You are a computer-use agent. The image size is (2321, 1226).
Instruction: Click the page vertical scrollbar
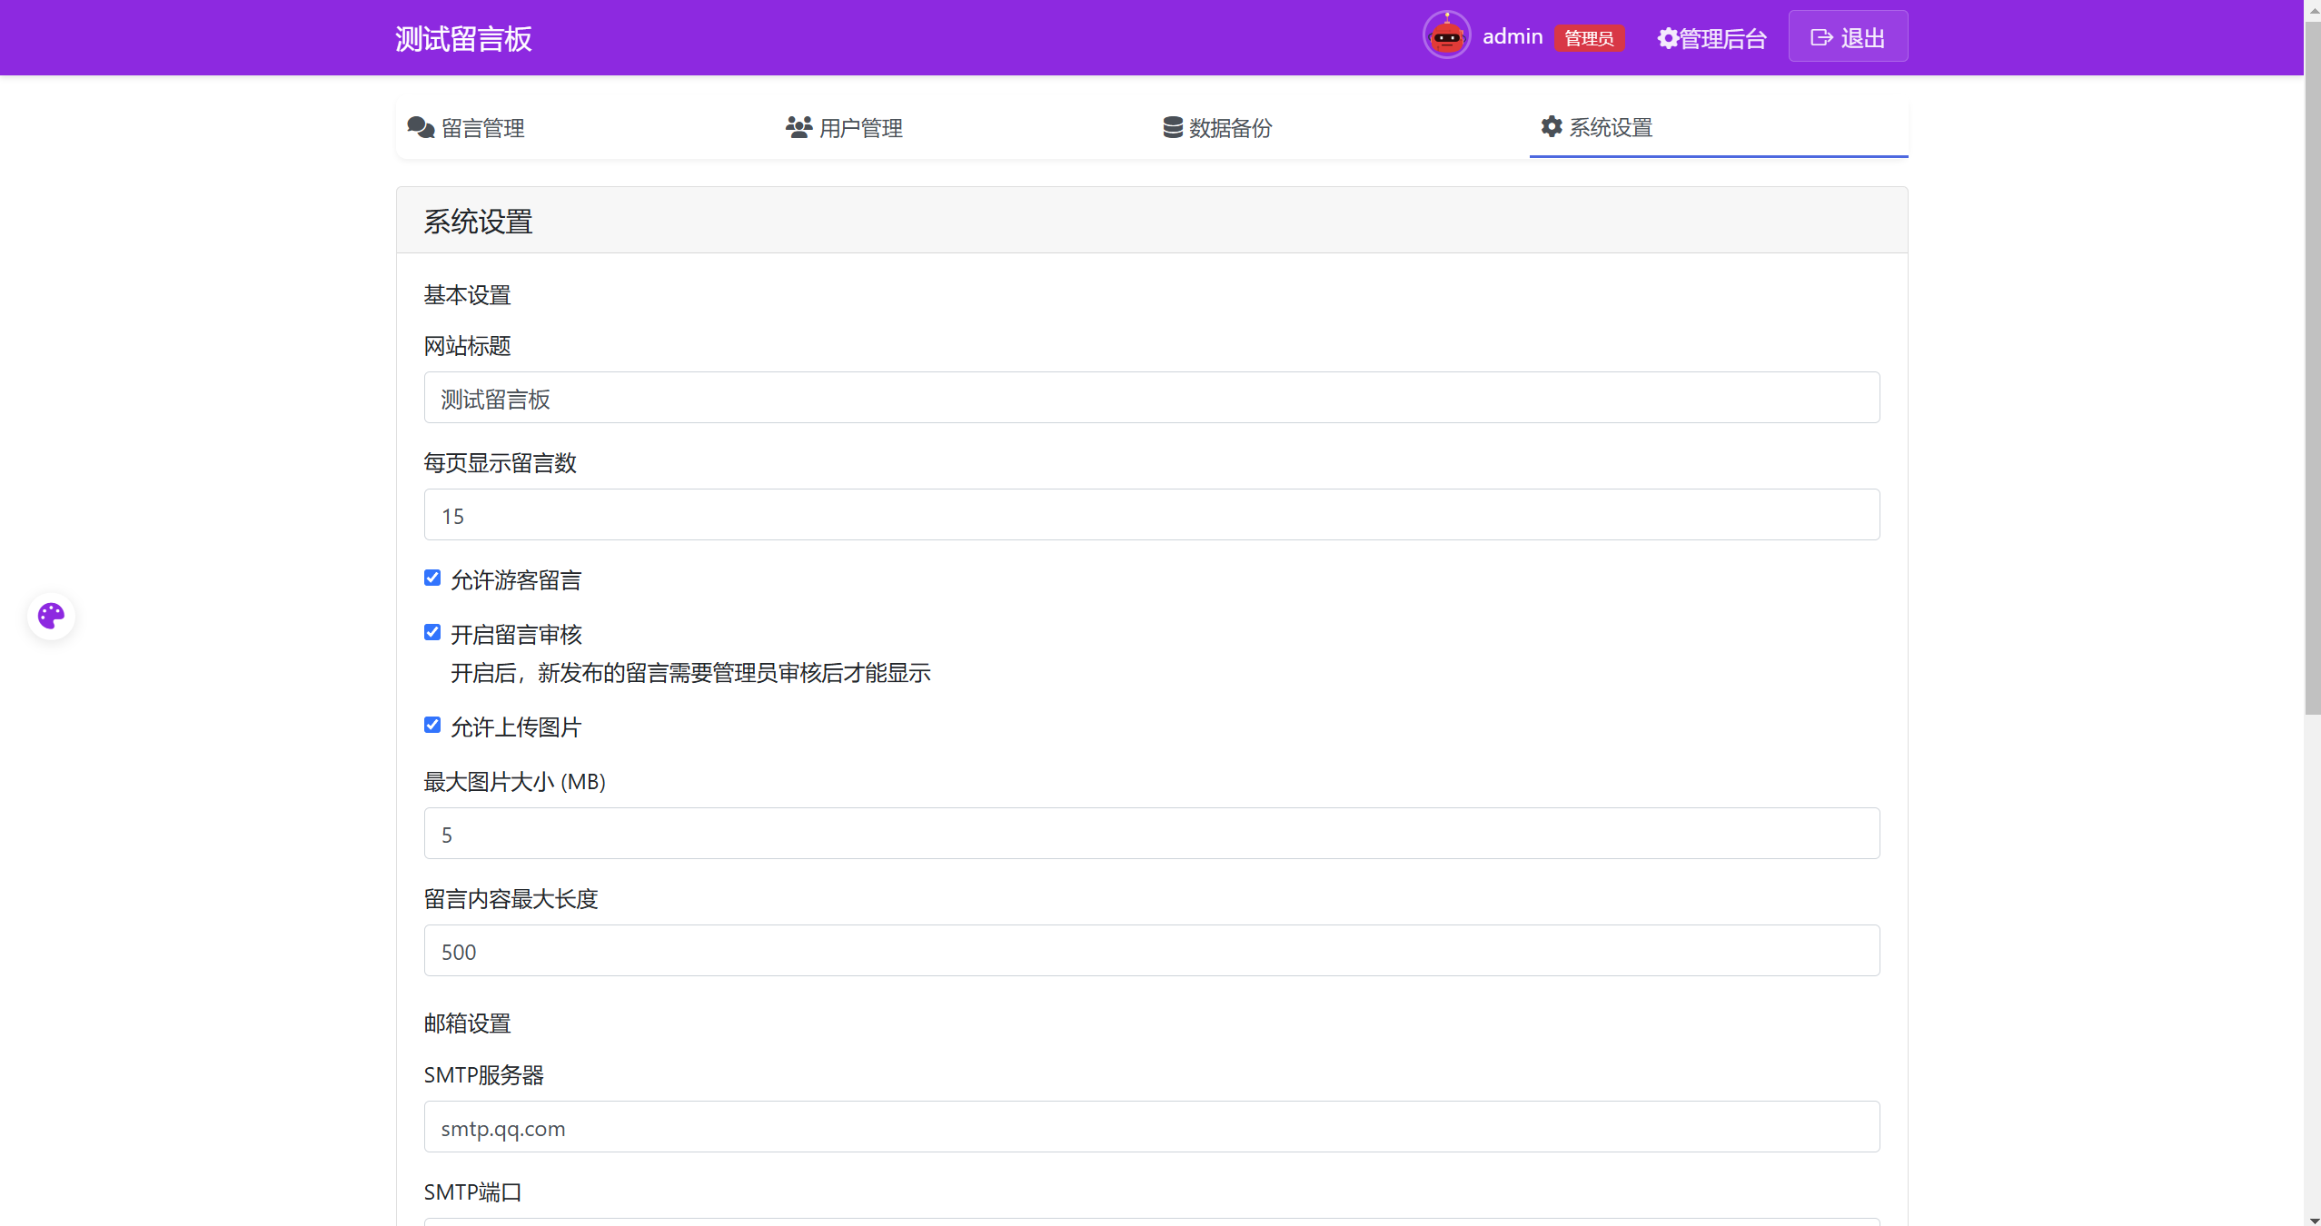(x=2312, y=363)
